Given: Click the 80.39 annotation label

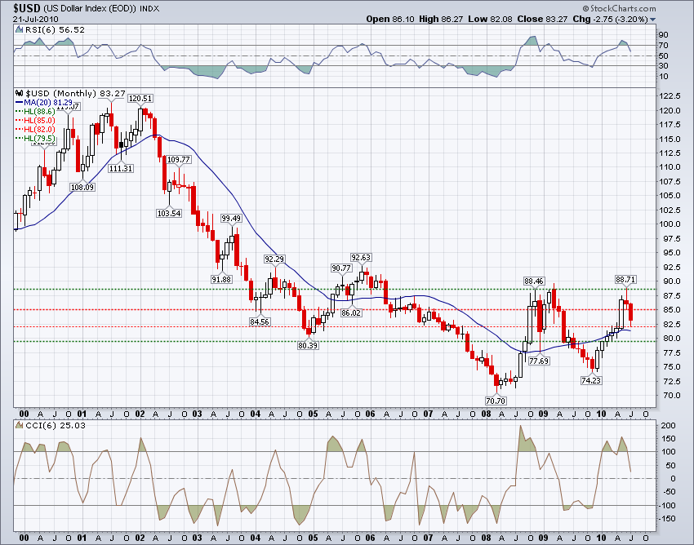Looking at the screenshot, I should 309,346.
